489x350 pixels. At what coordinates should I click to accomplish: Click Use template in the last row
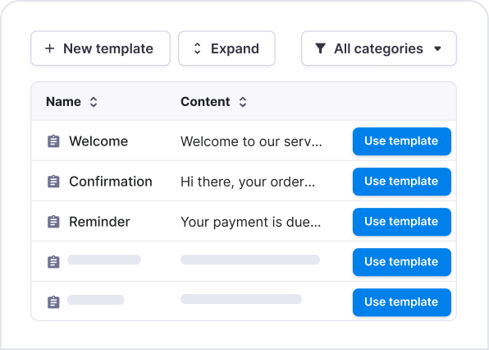[x=402, y=302]
